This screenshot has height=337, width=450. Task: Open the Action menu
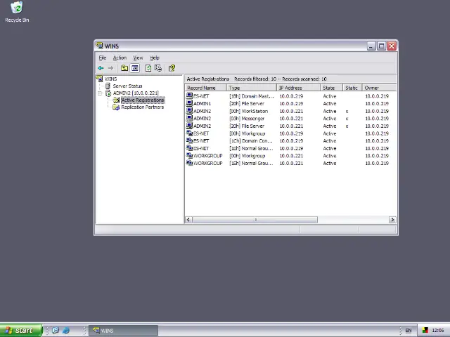[x=120, y=58]
